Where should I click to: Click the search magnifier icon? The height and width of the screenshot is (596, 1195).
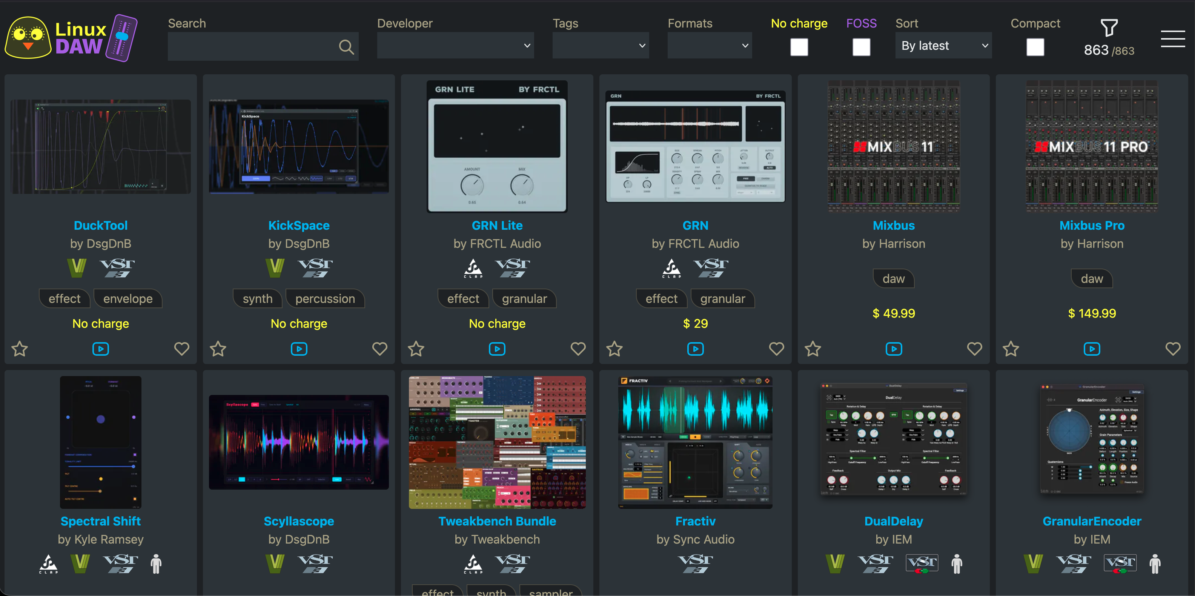(346, 46)
